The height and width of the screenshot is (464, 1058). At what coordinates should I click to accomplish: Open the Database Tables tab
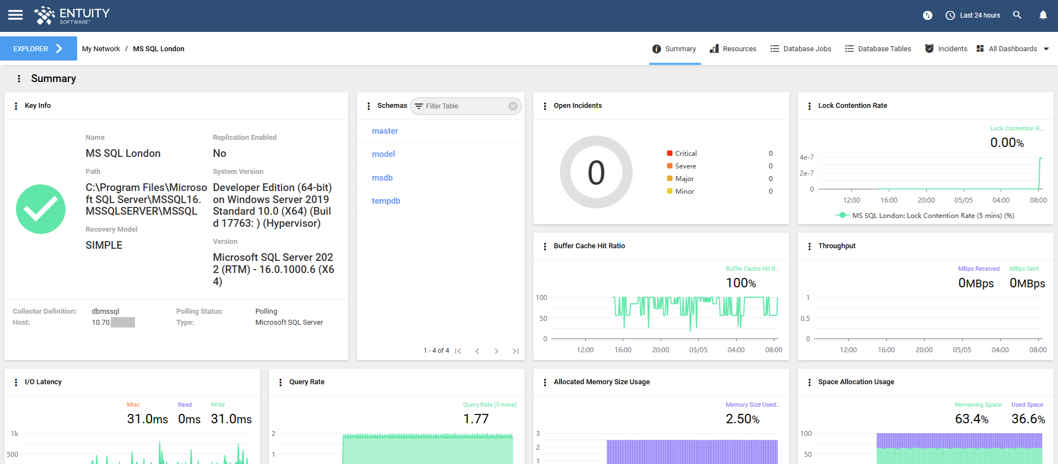[x=878, y=48]
